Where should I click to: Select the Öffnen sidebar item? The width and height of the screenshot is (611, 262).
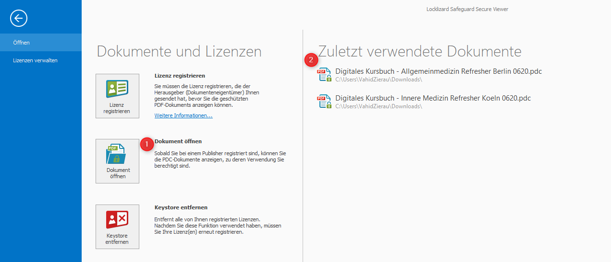(41, 43)
